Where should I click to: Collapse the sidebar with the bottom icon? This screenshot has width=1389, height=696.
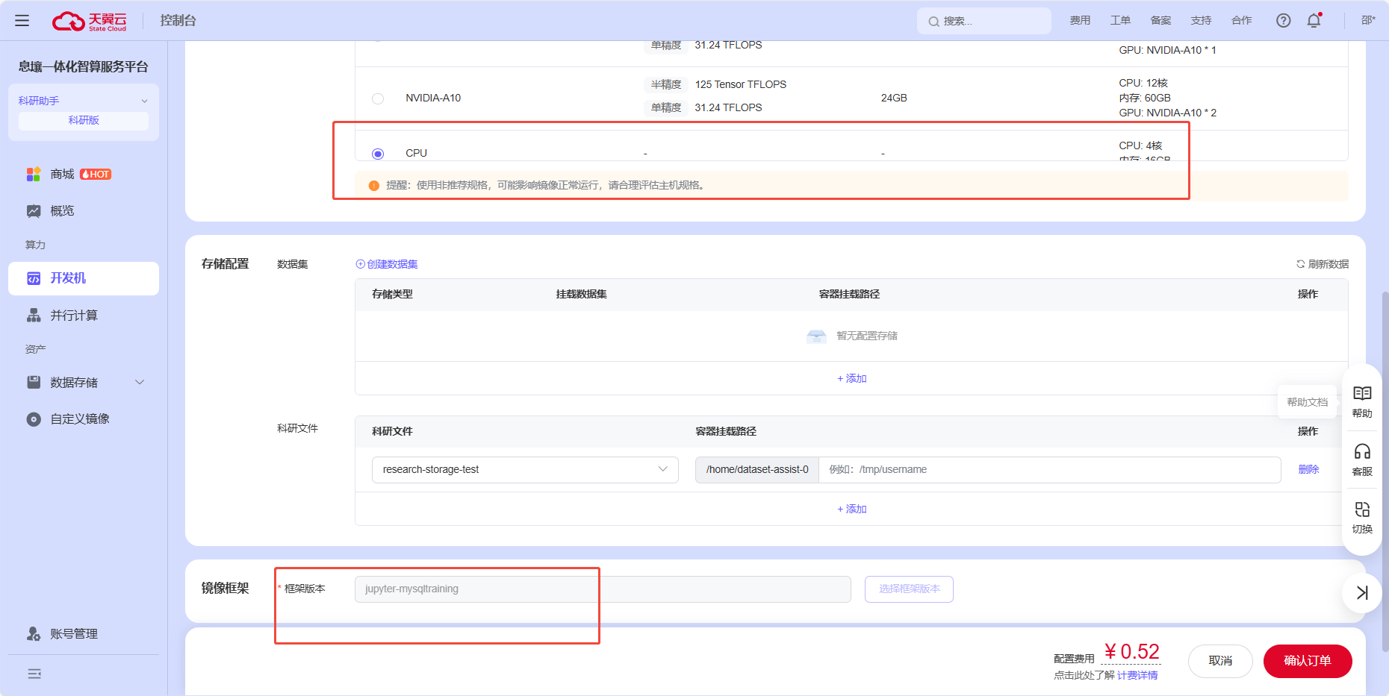pyautogui.click(x=34, y=674)
